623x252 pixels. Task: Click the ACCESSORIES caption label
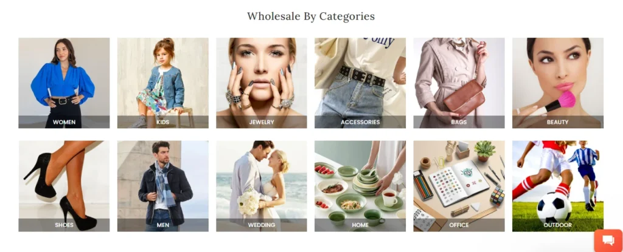(x=360, y=122)
